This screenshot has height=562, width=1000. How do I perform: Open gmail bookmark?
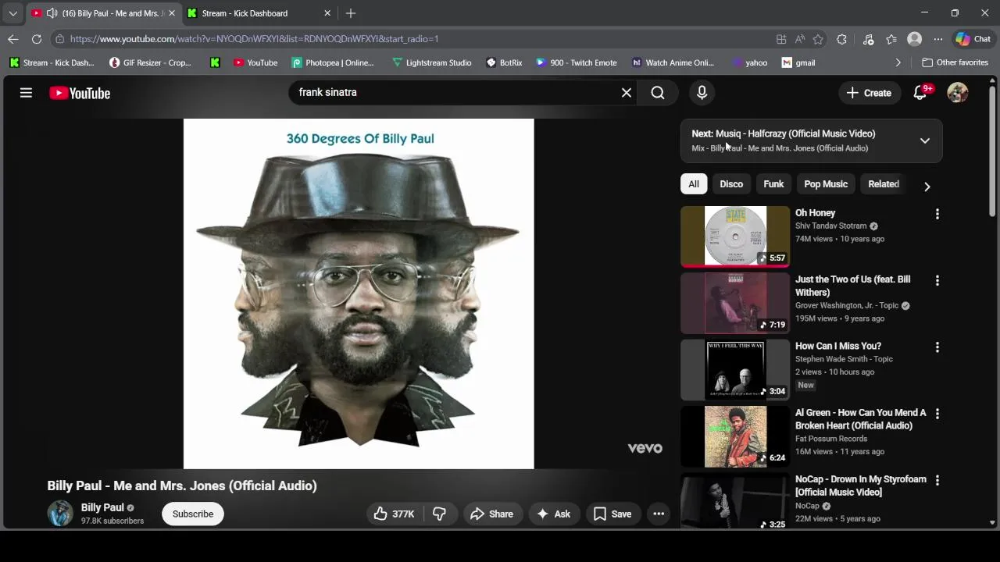[x=798, y=62]
